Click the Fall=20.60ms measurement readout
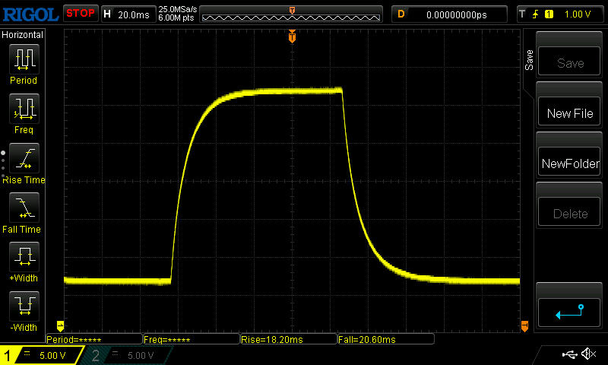Screen dimensions: 608x365 [x=385, y=339]
